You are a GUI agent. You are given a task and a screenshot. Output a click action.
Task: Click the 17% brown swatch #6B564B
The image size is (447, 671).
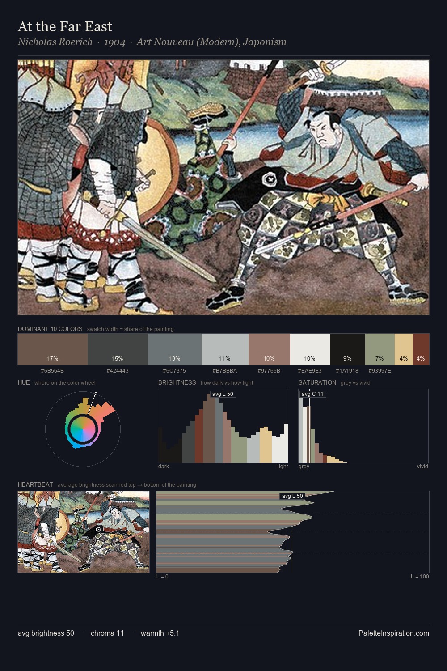tap(53, 349)
